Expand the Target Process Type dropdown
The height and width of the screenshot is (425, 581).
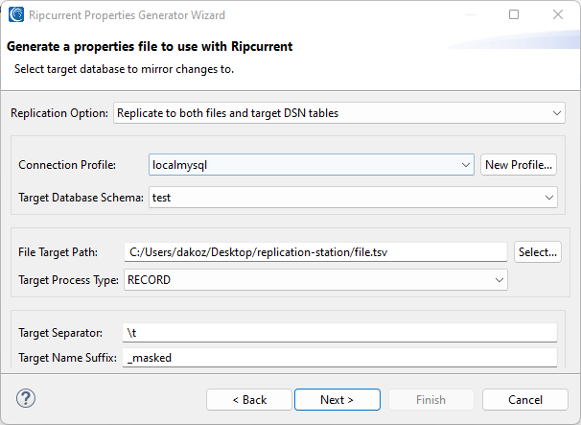(x=314, y=279)
